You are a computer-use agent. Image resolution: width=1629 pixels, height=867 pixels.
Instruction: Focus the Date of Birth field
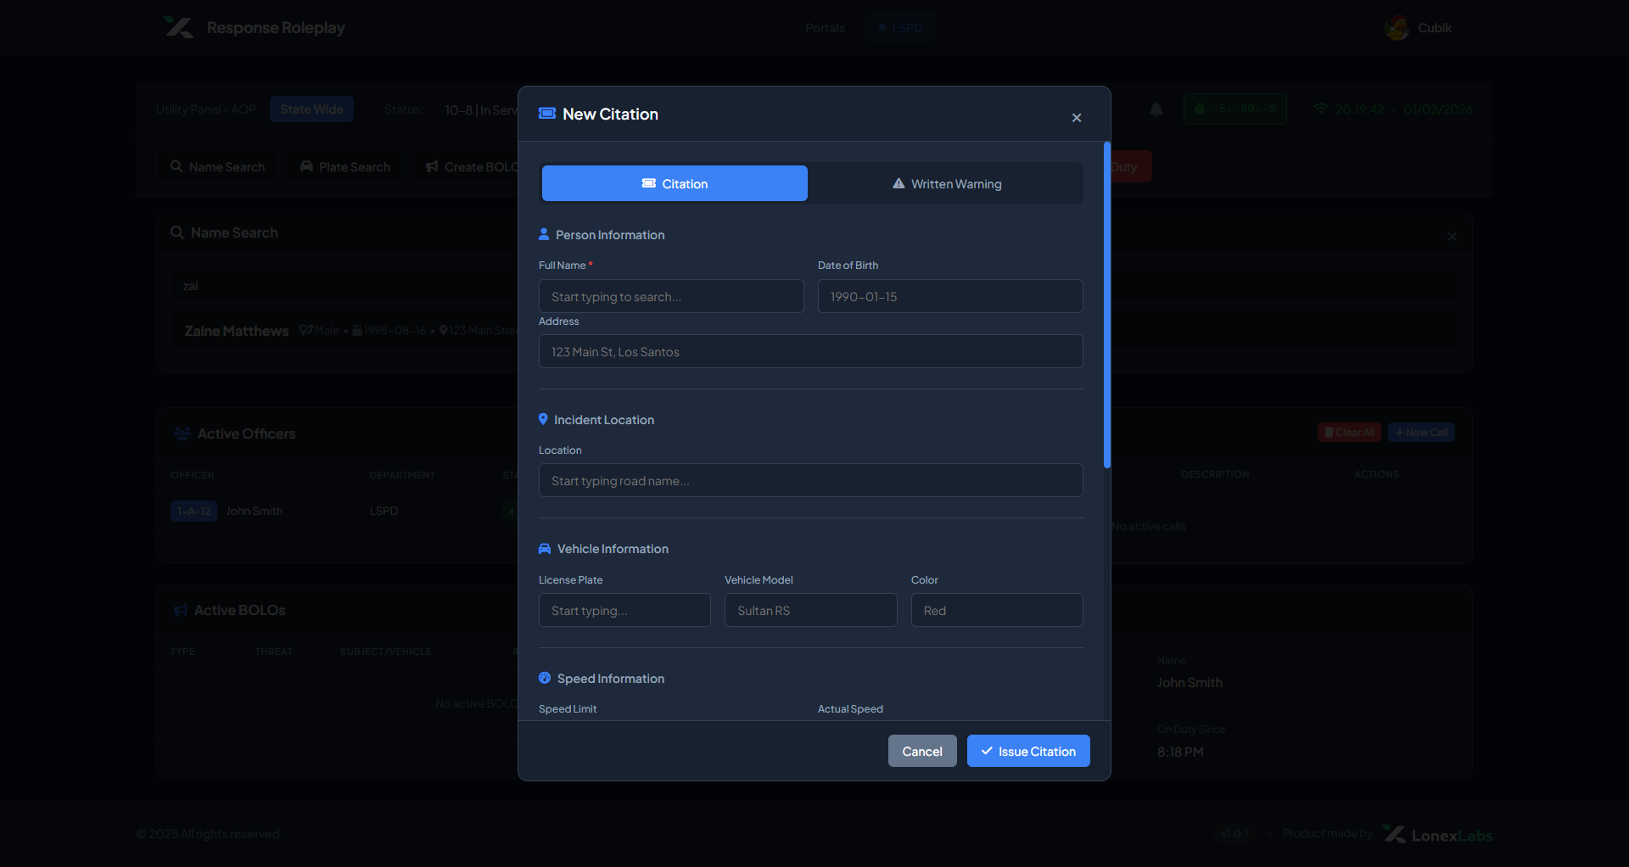pos(950,297)
